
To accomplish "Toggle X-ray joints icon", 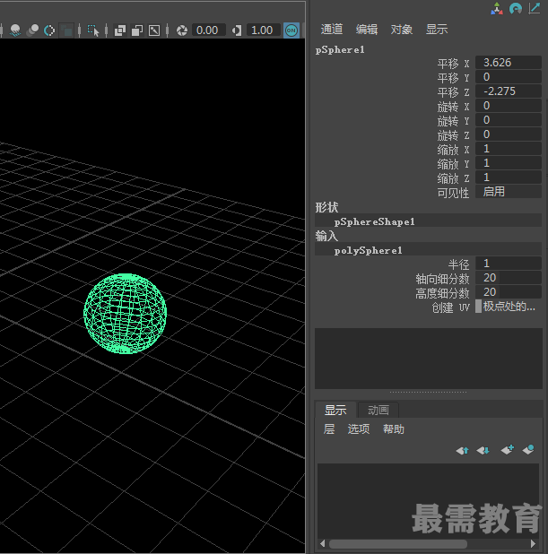I will click(x=154, y=30).
